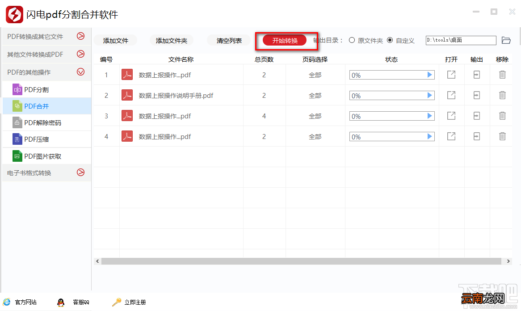Image resolution: width=521 pixels, height=311 pixels.
Task: Click the PDF icon in row 4
Action: tap(127, 137)
